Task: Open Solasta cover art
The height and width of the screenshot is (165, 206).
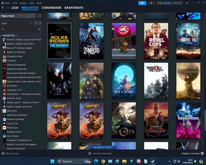Action: pyautogui.click(x=124, y=120)
